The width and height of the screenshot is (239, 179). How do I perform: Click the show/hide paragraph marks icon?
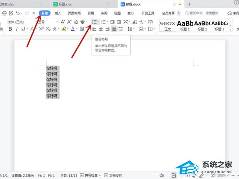point(141,22)
